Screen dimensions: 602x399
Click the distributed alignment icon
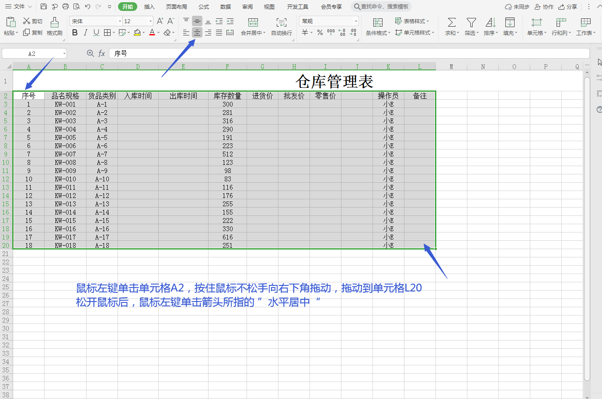(230, 33)
